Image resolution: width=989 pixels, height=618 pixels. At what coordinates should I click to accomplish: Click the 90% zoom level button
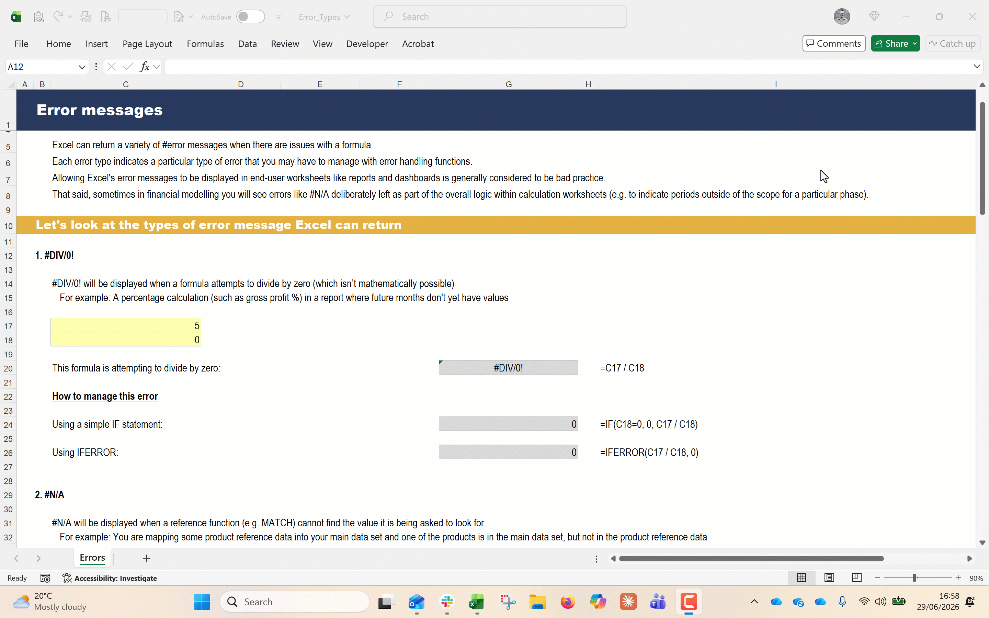[976, 578]
